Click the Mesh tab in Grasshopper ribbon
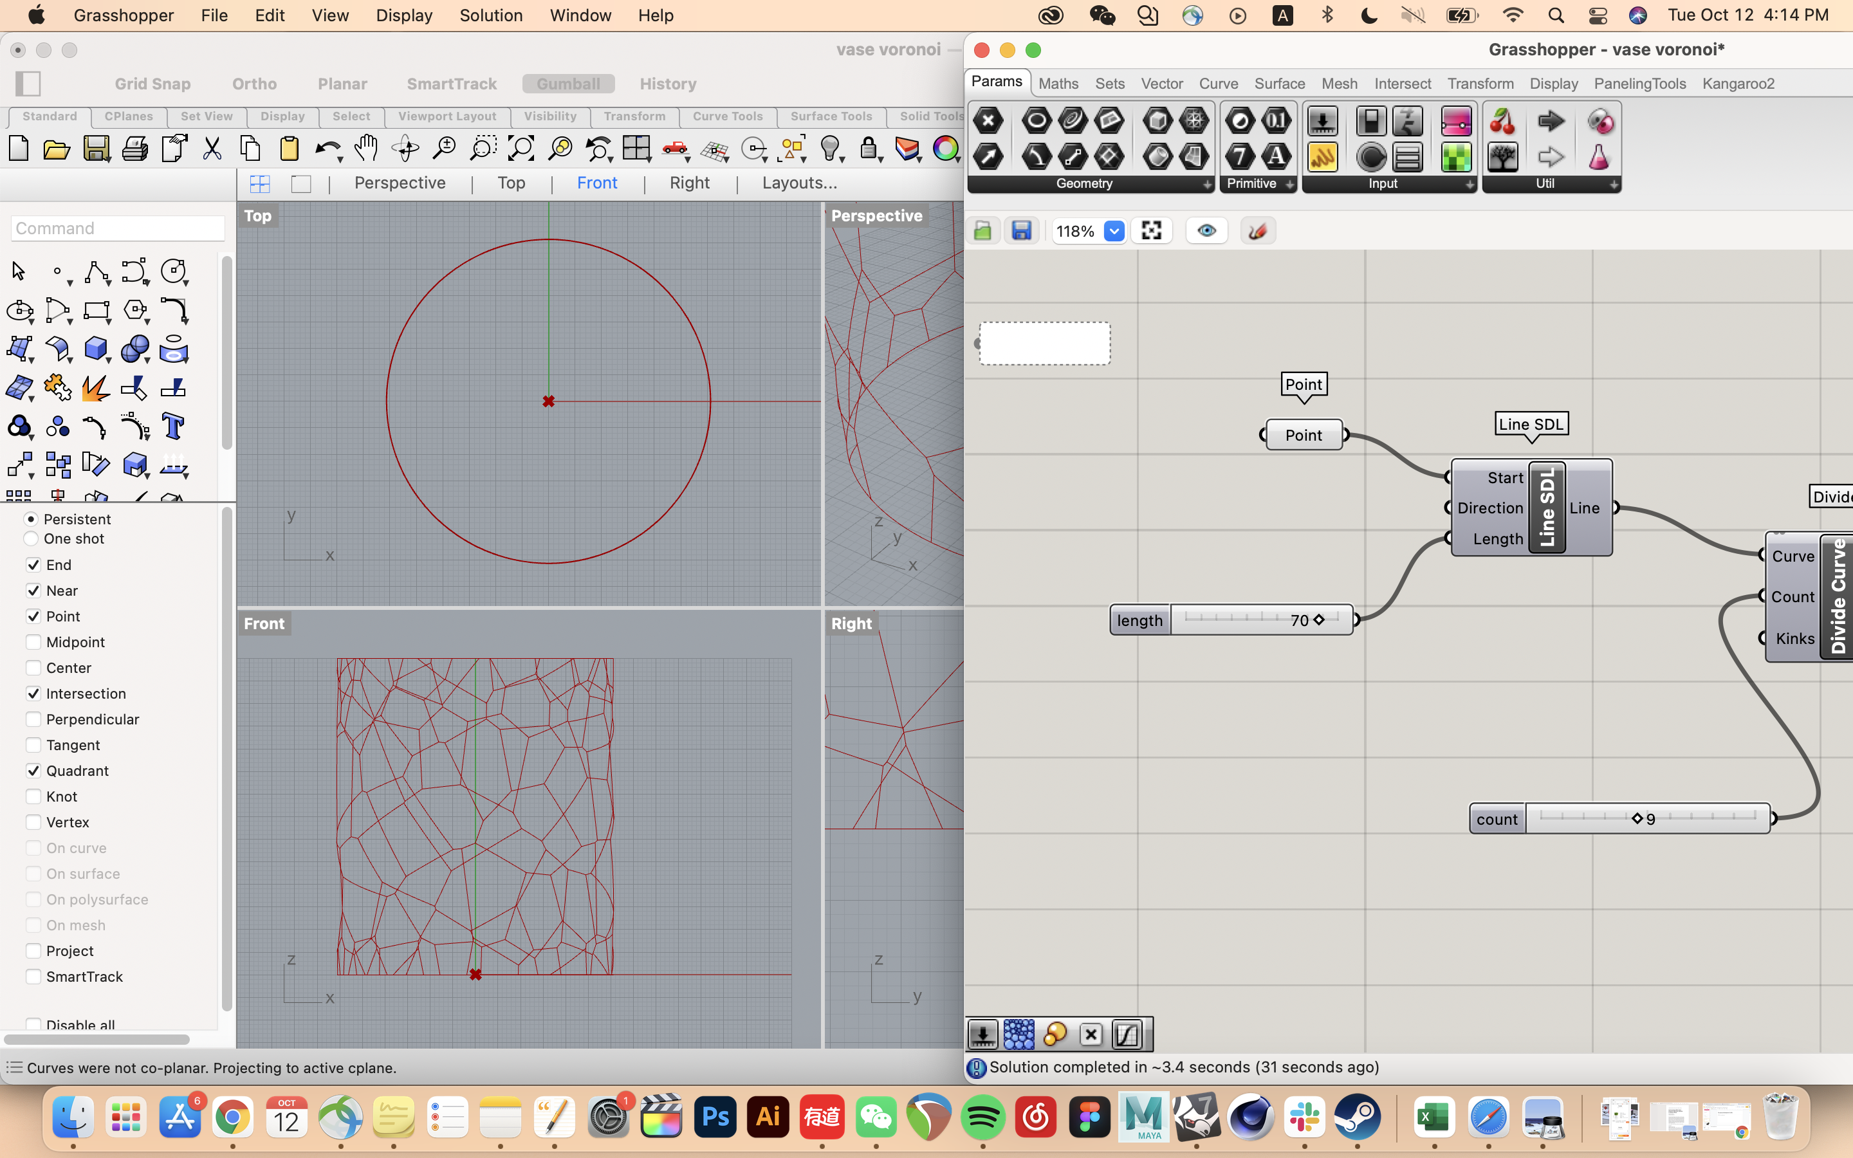The width and height of the screenshot is (1853, 1158). [1338, 83]
